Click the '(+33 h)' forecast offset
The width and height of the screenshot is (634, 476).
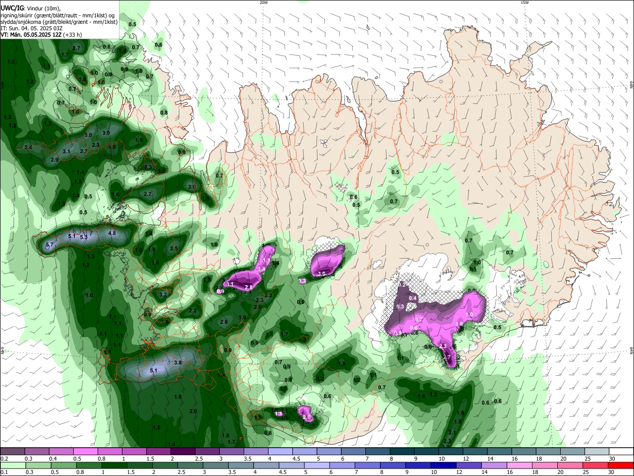[72, 35]
